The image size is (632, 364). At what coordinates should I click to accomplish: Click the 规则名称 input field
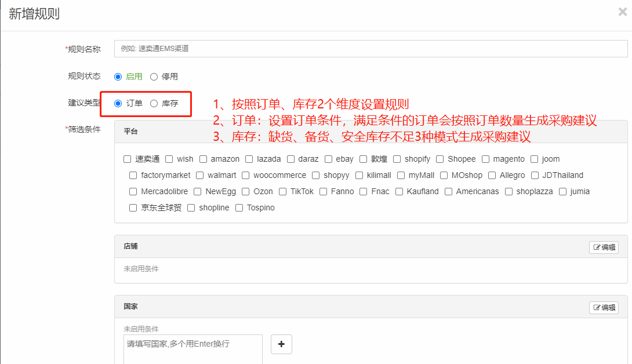coord(371,49)
